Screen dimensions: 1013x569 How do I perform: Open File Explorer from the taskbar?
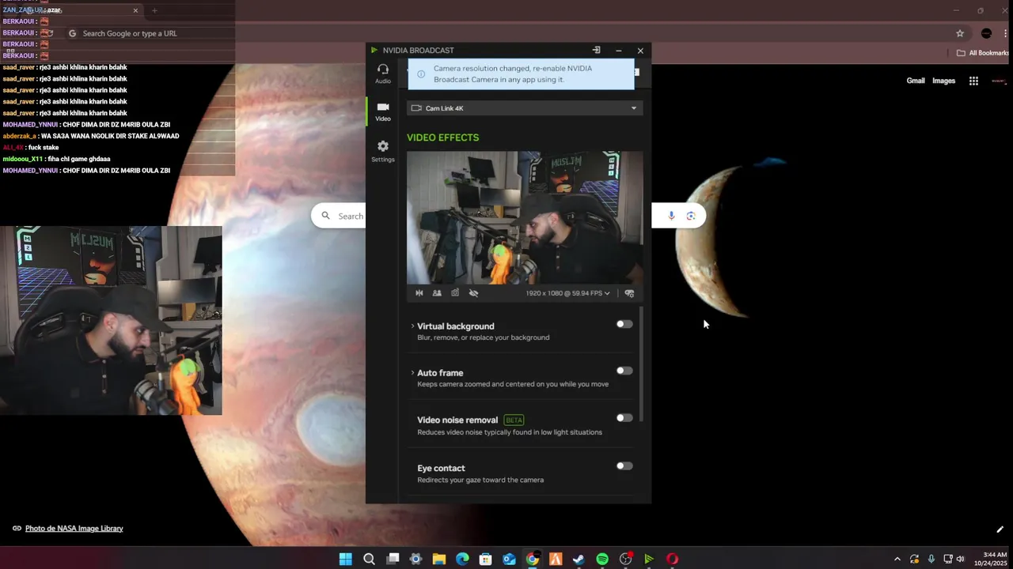(439, 559)
